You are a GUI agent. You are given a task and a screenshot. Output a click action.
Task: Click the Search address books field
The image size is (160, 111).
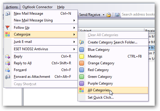coord(138,15)
